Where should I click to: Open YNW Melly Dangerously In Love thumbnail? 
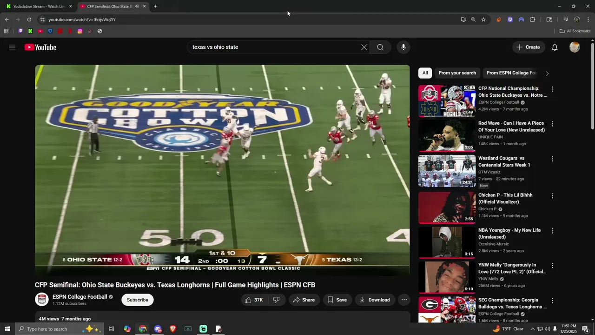[447, 277]
